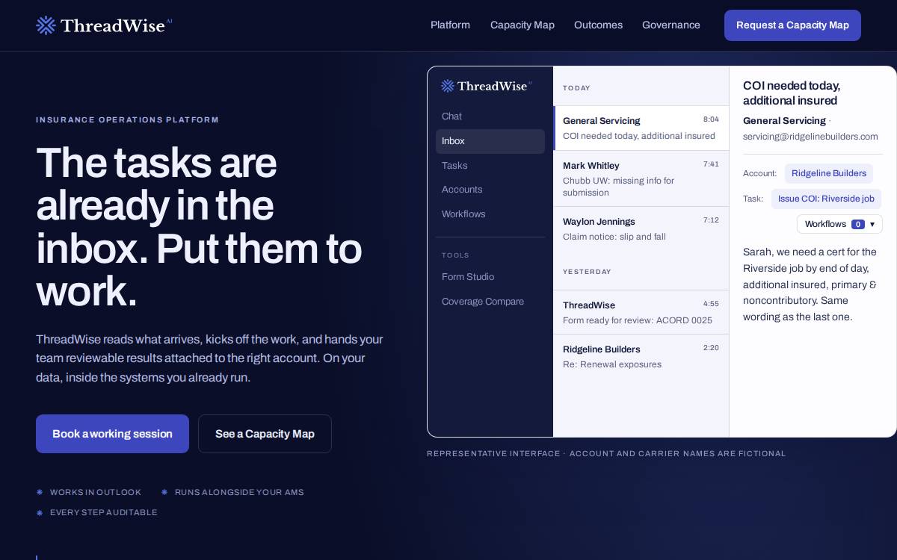
Task: Click the Workflows dropdown arrow
Action: (x=872, y=224)
